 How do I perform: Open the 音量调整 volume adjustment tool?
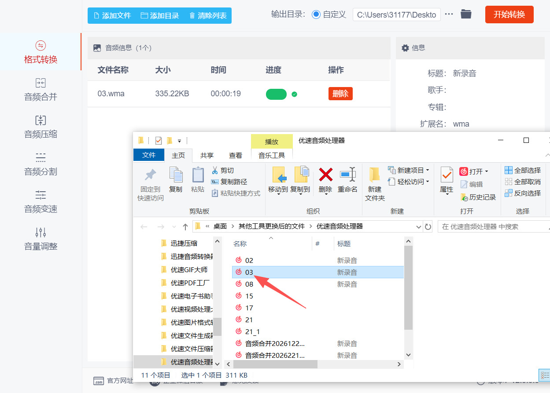click(x=41, y=239)
